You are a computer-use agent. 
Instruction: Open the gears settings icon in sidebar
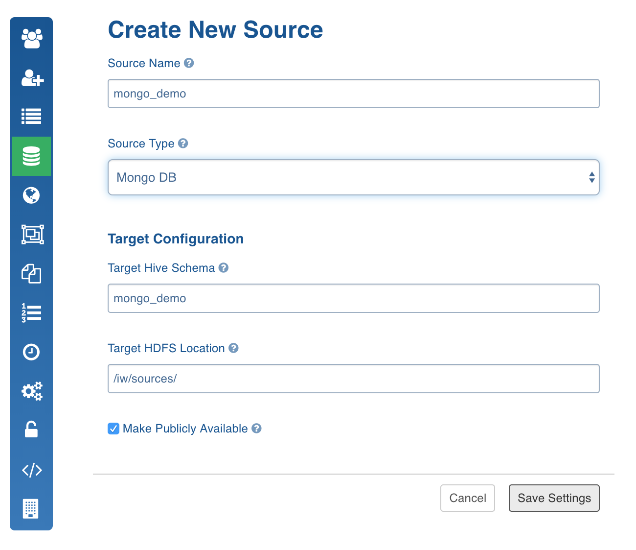32,391
